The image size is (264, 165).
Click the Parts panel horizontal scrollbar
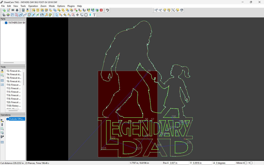[x=9, y=63]
